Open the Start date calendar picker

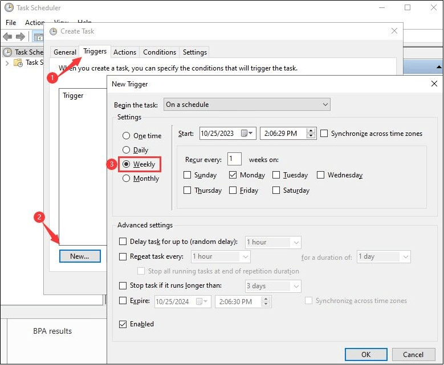(x=247, y=133)
